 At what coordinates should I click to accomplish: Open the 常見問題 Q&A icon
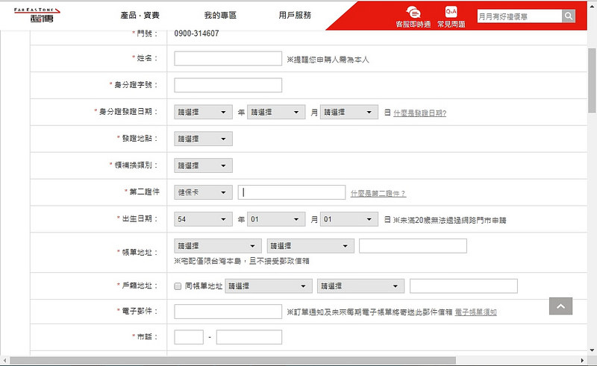pyautogui.click(x=451, y=16)
